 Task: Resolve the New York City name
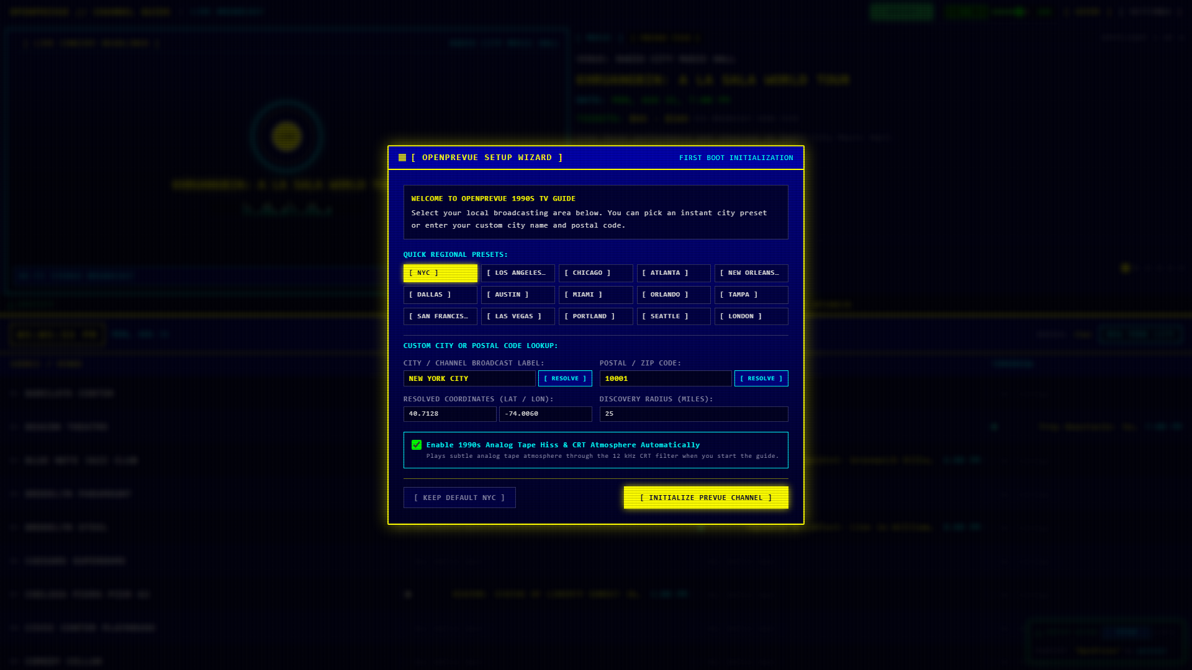point(565,378)
